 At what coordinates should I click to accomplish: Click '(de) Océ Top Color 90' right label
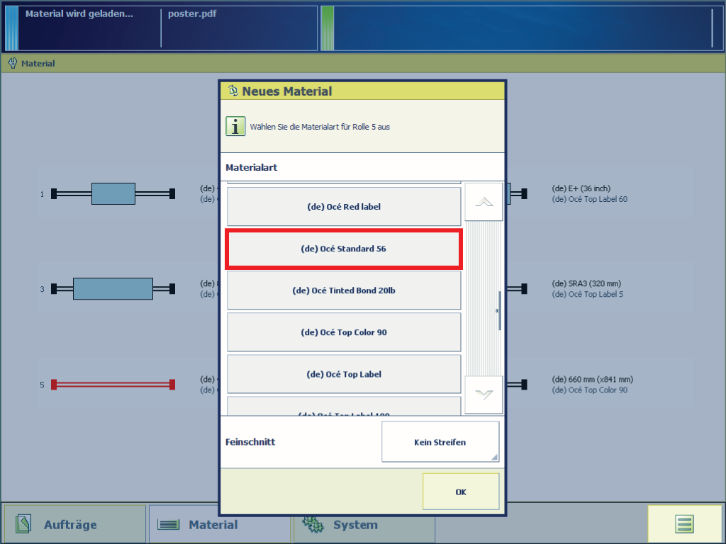pos(589,390)
